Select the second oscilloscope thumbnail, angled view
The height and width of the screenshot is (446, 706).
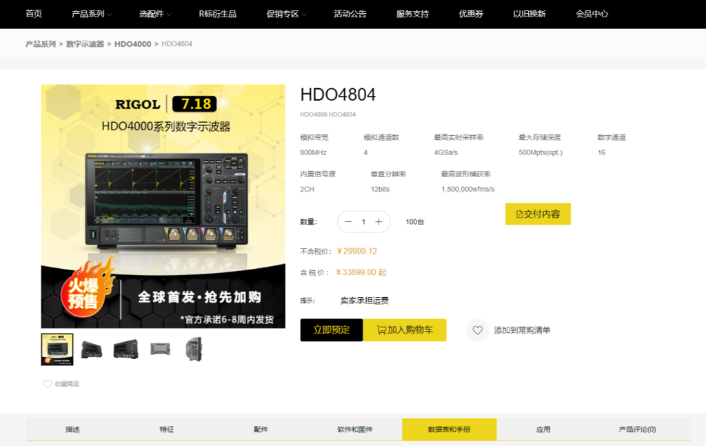click(92, 349)
